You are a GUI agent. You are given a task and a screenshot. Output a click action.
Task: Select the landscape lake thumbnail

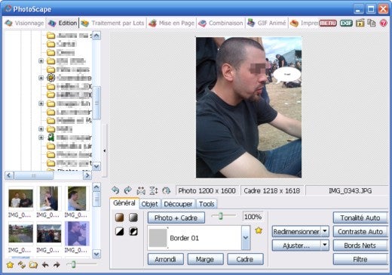[x=20, y=233]
